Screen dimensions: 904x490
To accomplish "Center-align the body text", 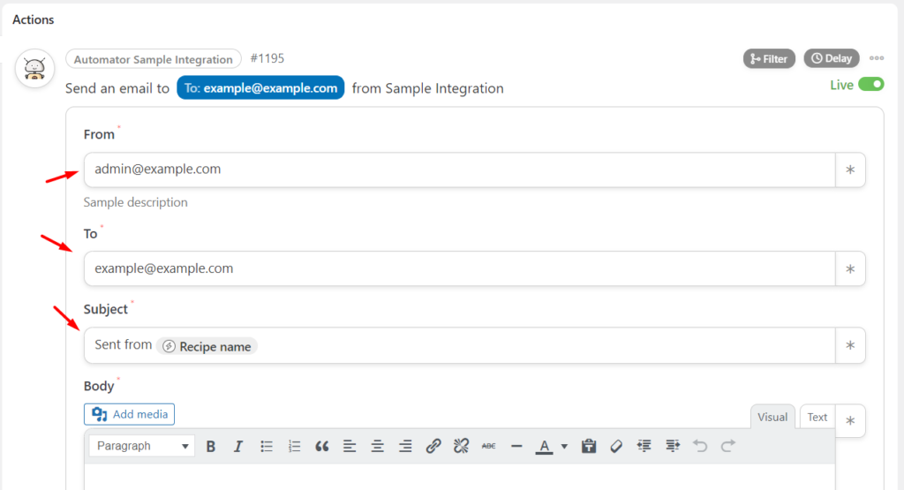I will [377, 447].
